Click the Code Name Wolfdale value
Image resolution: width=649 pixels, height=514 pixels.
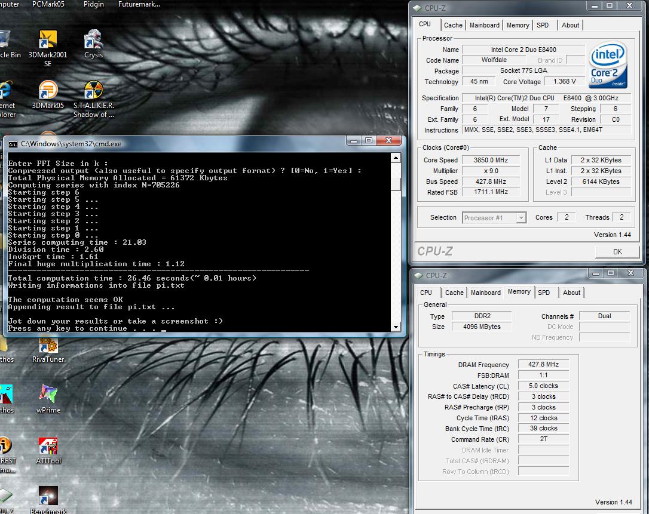[x=494, y=60]
